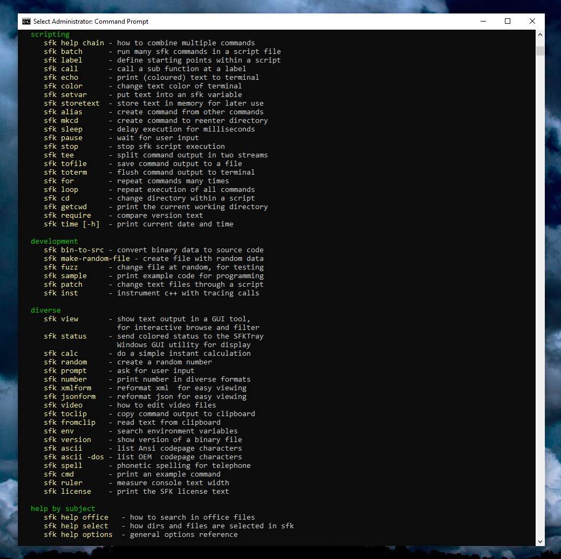561x559 pixels.
Task: Click the 'sfk label' command text
Action: (63, 60)
